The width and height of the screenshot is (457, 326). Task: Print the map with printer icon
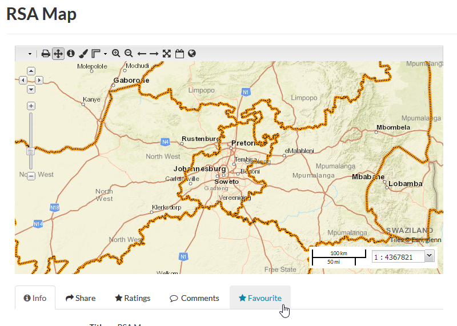click(x=46, y=54)
